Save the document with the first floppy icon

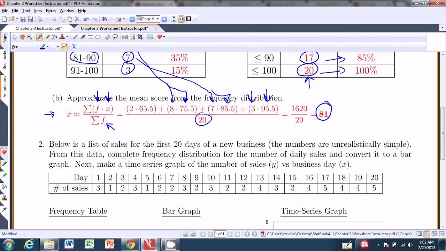click(23, 19)
